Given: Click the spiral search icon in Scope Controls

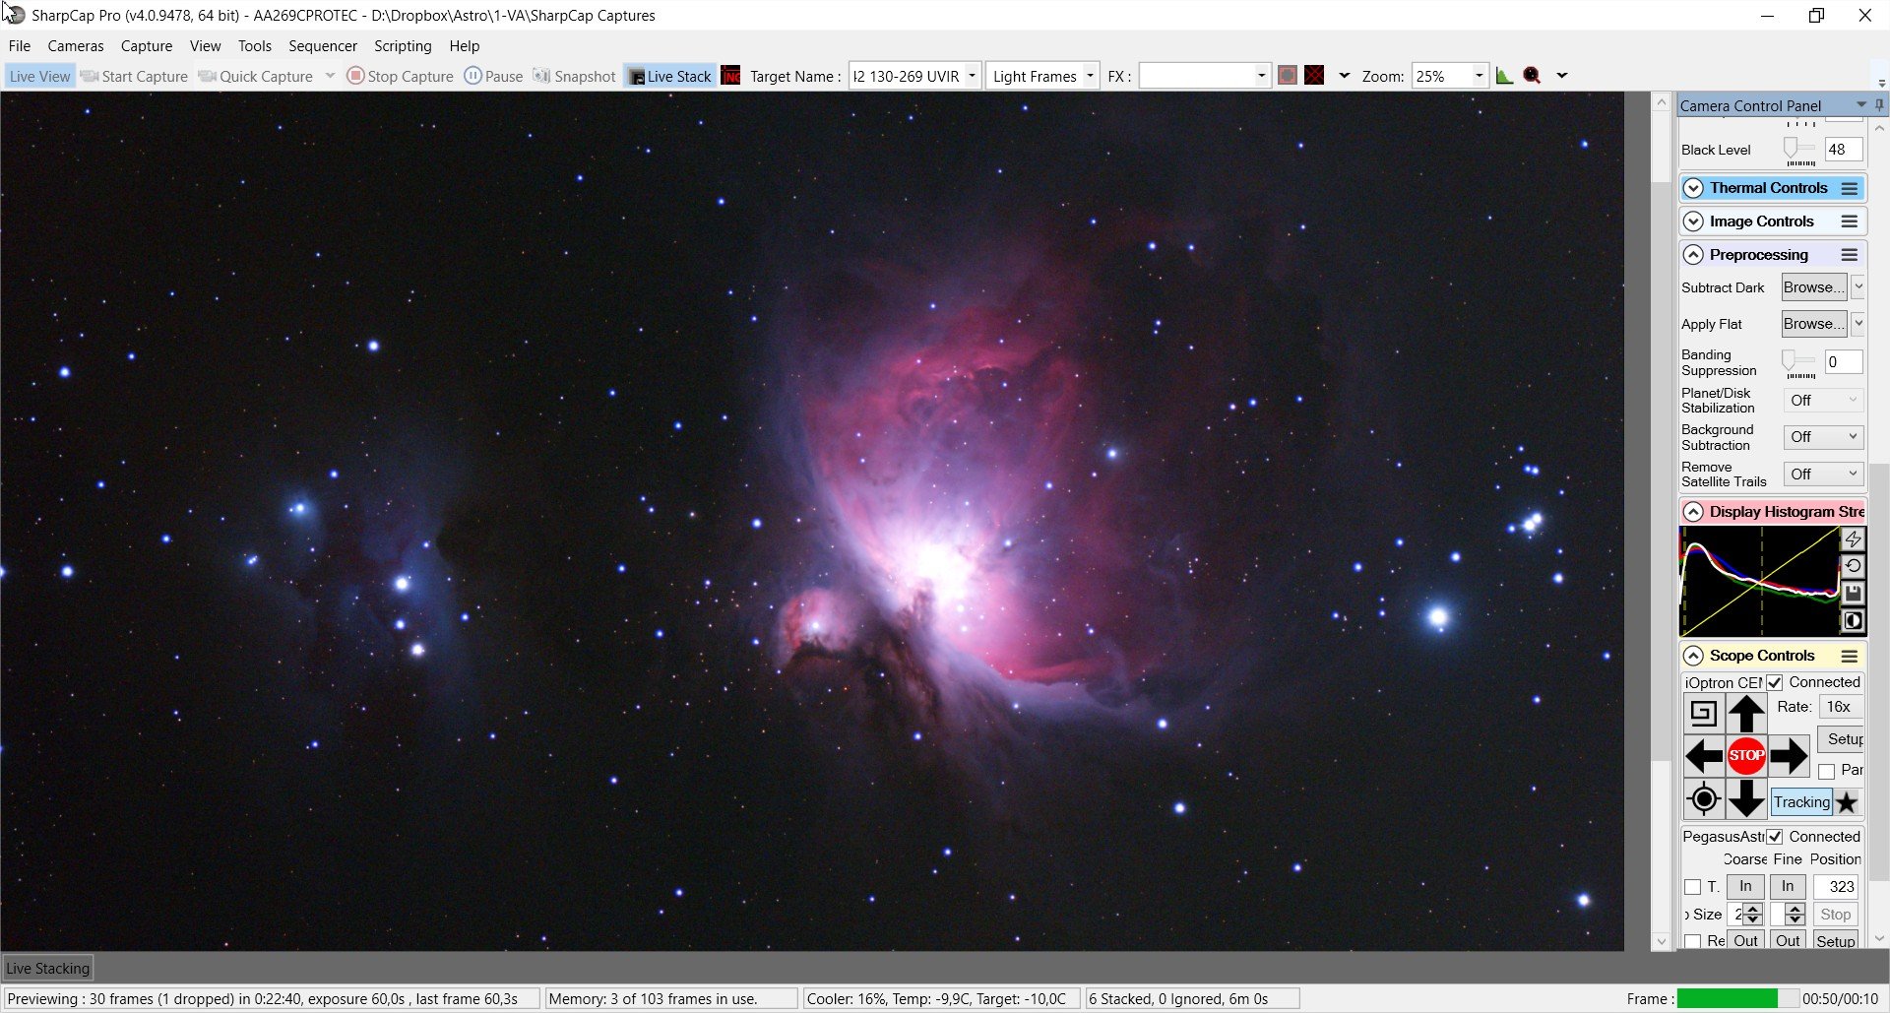Looking at the screenshot, I should tap(1704, 713).
